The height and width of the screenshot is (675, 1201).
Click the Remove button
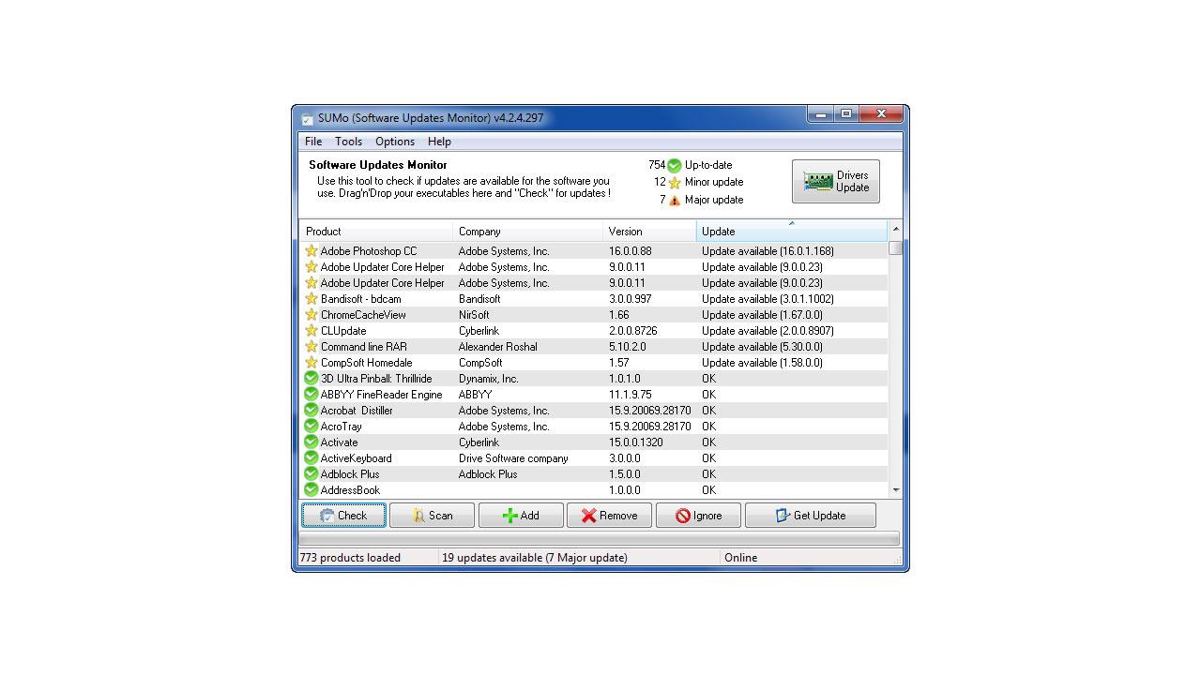click(609, 516)
